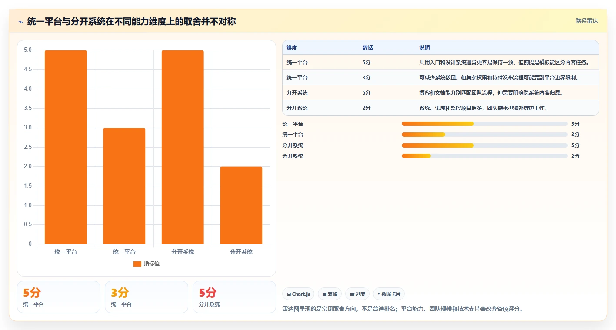Viewport: 616px width, 330px height.
Task: Click the title 统一平台与分开系统在不同能力维度上的取舍并不对称
Action: click(131, 21)
